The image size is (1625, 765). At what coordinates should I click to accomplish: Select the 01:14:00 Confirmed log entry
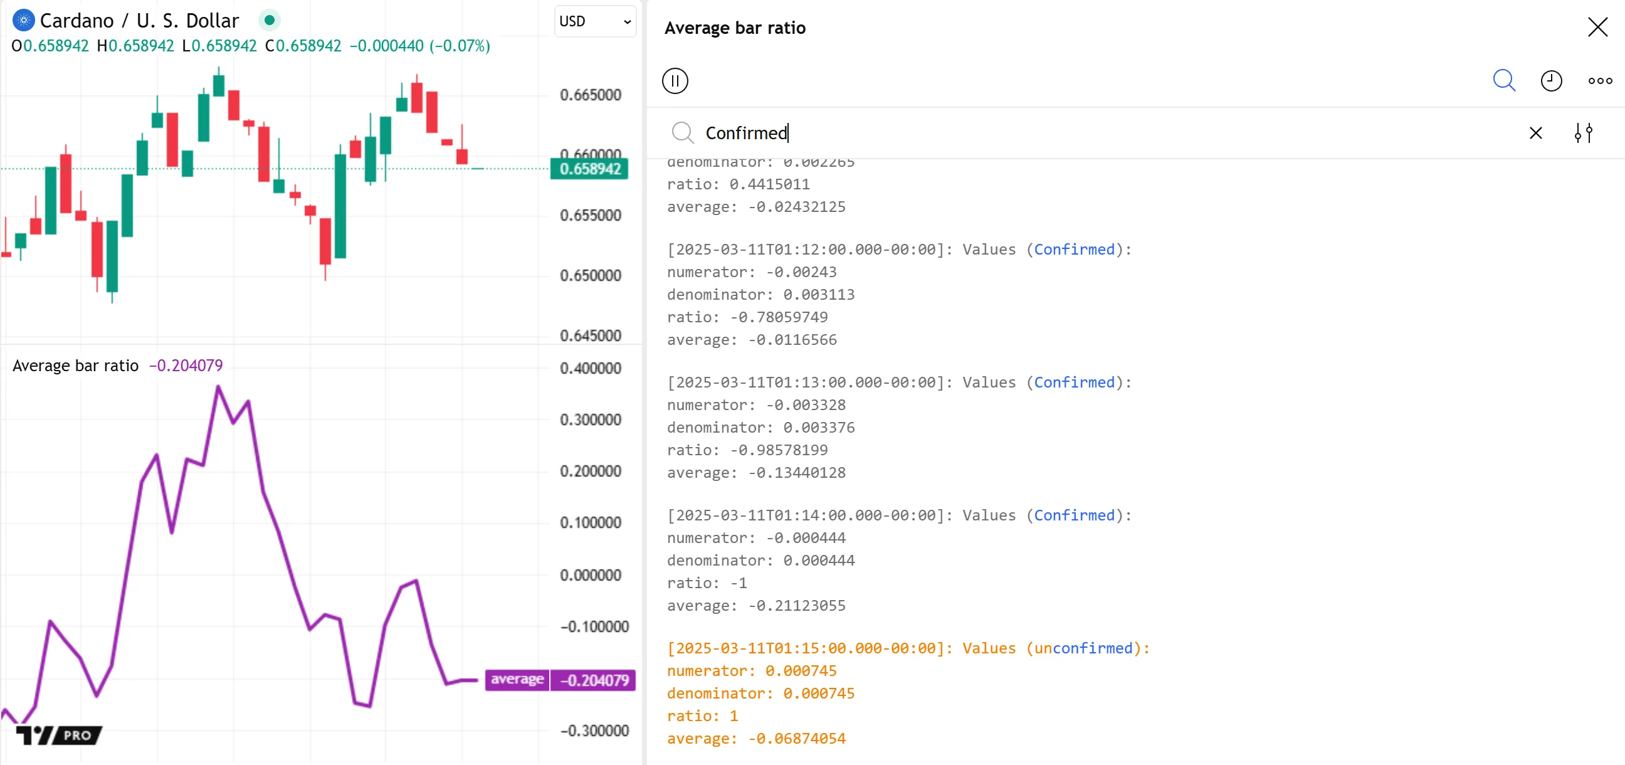pyautogui.click(x=899, y=515)
